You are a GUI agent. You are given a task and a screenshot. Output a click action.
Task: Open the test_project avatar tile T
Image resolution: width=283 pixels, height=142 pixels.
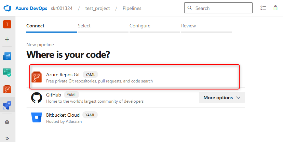7,24
